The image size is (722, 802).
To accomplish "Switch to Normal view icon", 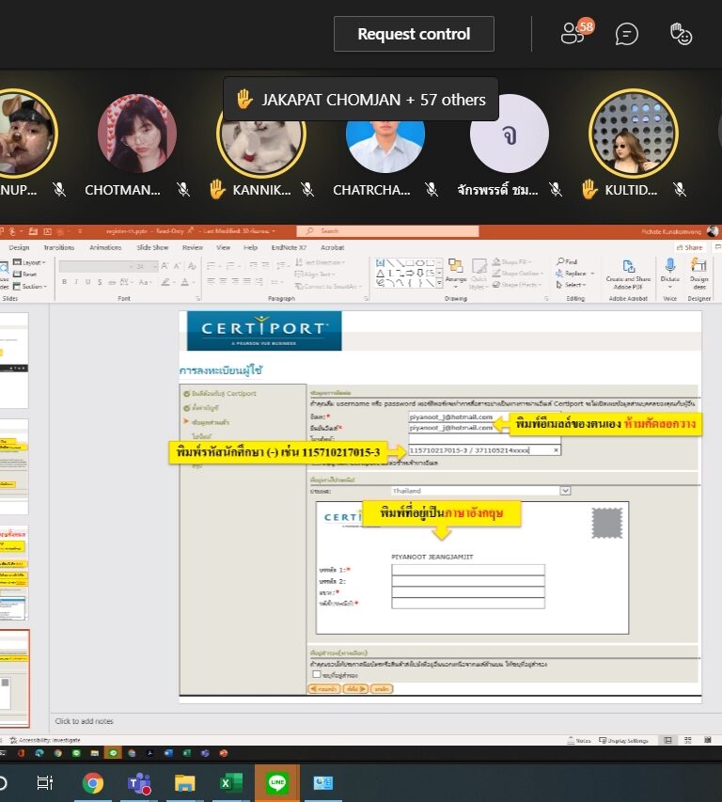I will pos(667,741).
